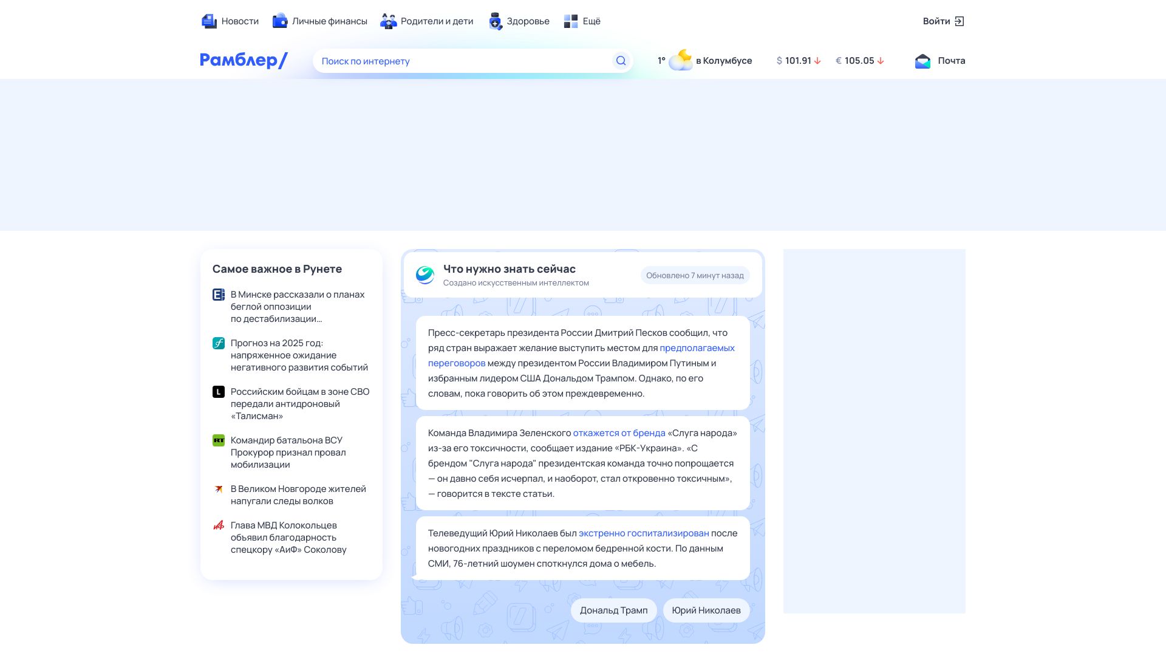1166x656 pixels.
Task: Open the euro rate 105.05
Action: (859, 61)
